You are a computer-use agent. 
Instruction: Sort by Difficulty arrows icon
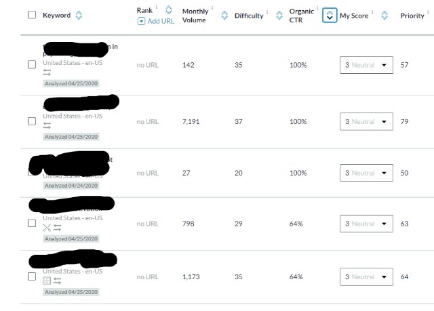[279, 16]
